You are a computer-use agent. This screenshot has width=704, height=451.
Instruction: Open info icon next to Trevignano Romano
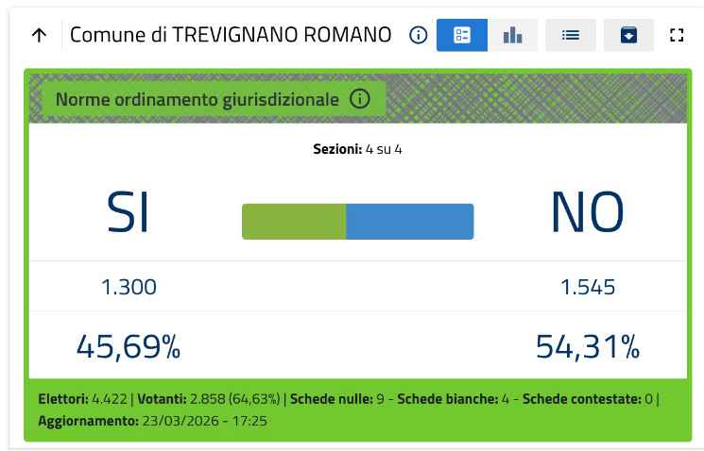[x=419, y=36]
